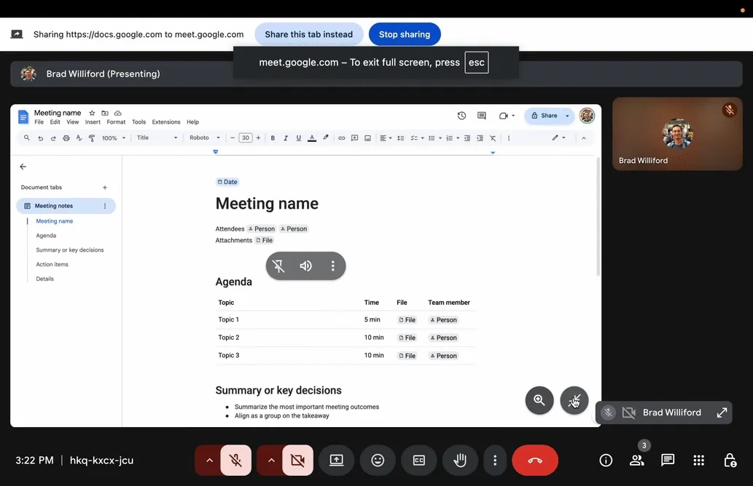Select the Format menu
The height and width of the screenshot is (486, 753).
coord(116,121)
